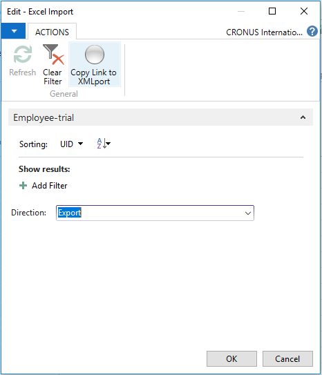Screen dimensions: 322x375
Task: Confirm with the OK button
Action: pyautogui.click(x=231, y=358)
